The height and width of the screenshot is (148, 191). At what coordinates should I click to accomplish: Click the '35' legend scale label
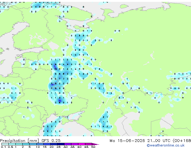tap(72, 147)
